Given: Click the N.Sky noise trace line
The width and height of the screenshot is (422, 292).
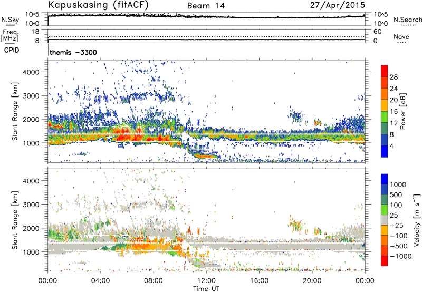Looking at the screenshot, I should point(206,16).
